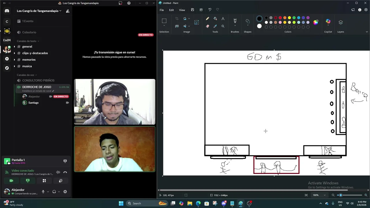
Task: Open Discord noise suppression waveform icon
Action: pos(58,172)
